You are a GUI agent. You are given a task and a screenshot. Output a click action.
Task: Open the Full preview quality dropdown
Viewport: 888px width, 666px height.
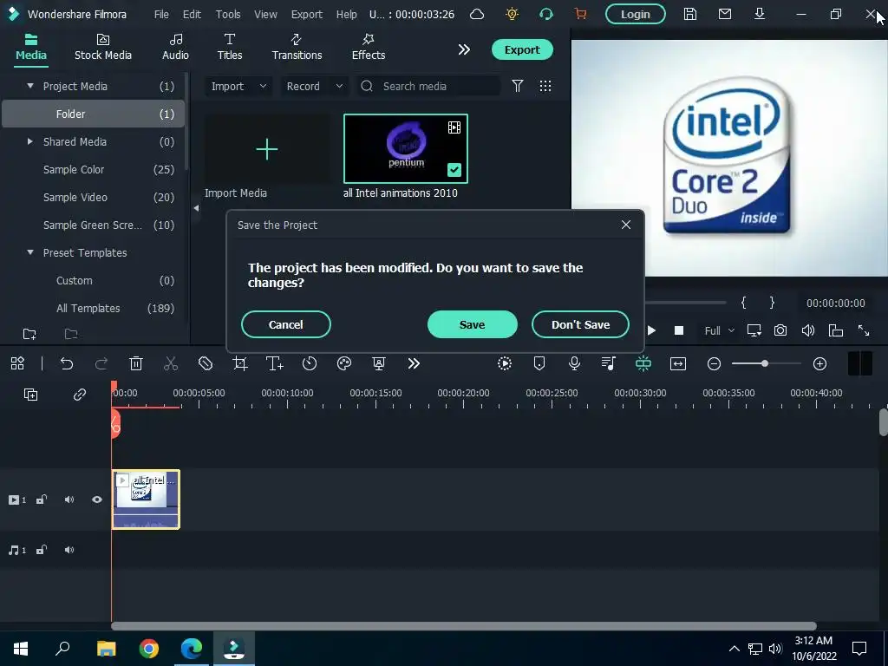(x=719, y=330)
